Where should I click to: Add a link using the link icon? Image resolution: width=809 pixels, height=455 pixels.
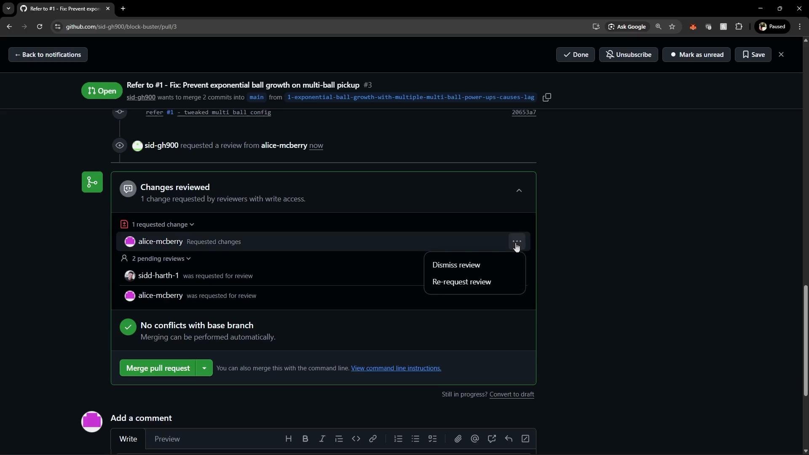point(373,439)
